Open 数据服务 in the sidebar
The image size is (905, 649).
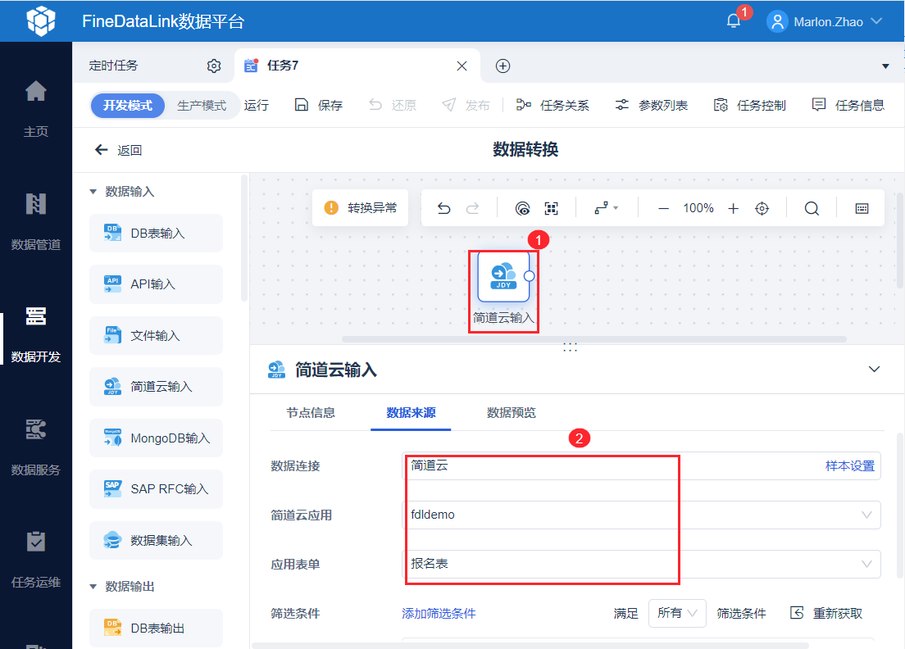[x=36, y=447]
